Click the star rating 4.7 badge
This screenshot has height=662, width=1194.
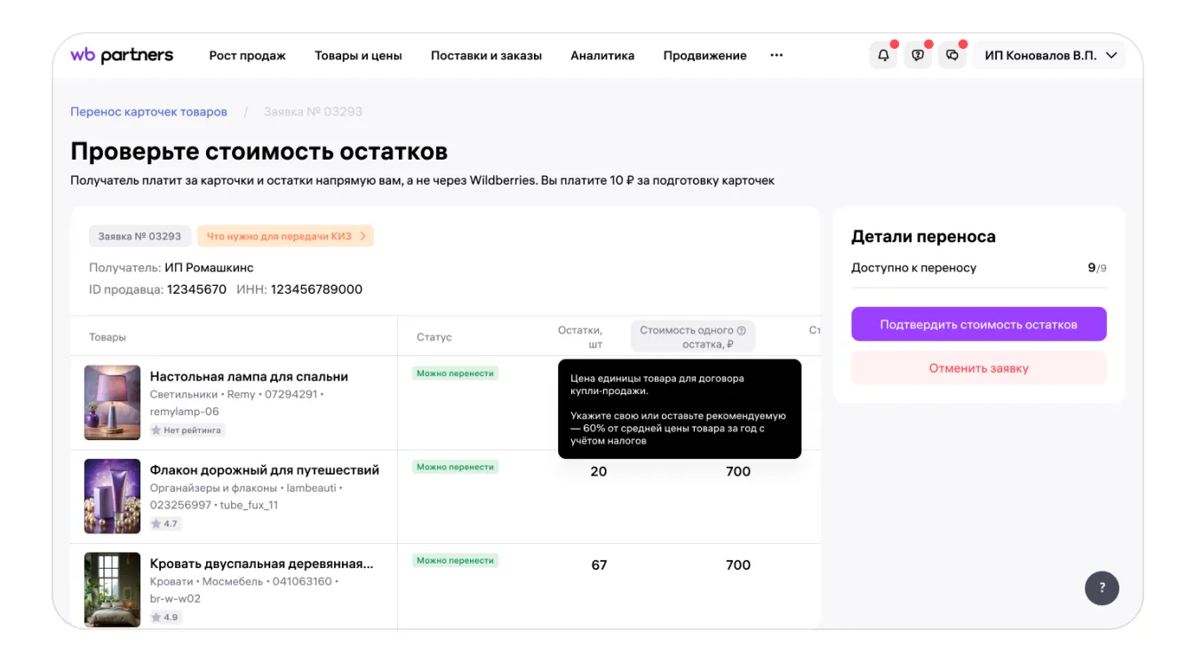164,524
